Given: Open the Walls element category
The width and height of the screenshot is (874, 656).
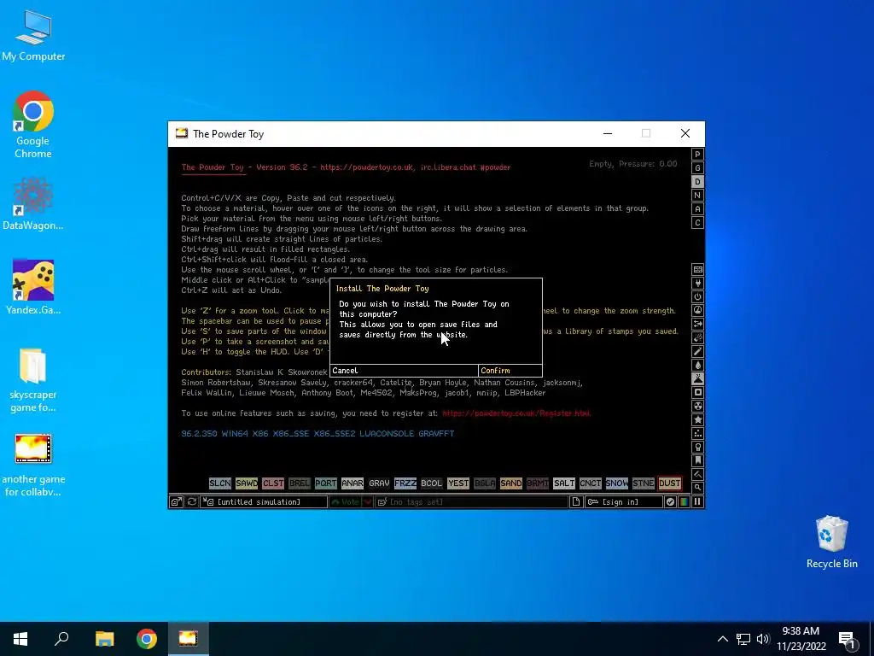Looking at the screenshot, I should pos(698,269).
